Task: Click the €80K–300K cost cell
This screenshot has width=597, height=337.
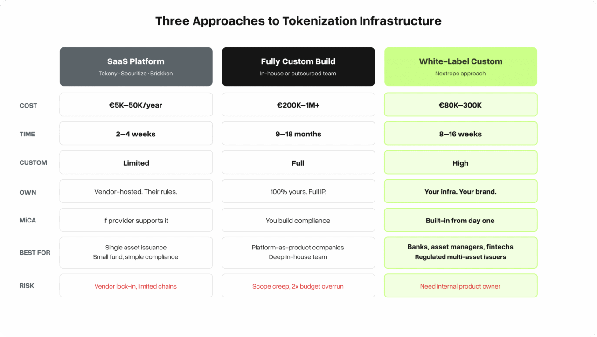Action: click(x=460, y=105)
